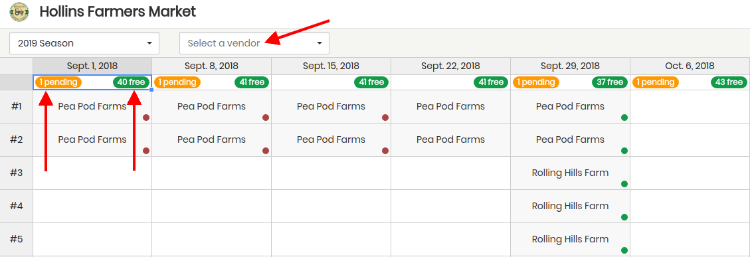Viewport: 750px width, 257px height.
Task: Click the 1 pending badge under Sept. 8
Action: [177, 82]
